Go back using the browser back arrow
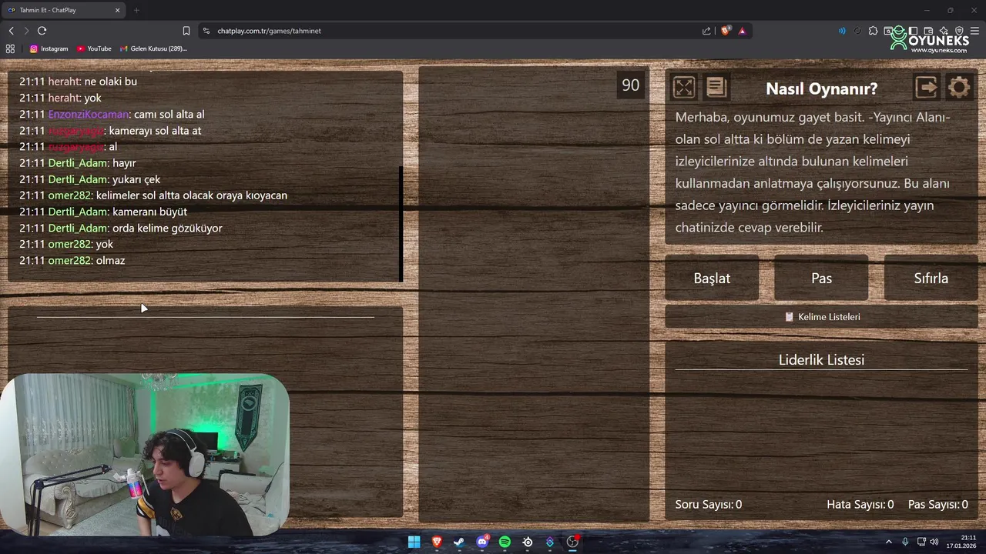The height and width of the screenshot is (554, 986). point(11,31)
